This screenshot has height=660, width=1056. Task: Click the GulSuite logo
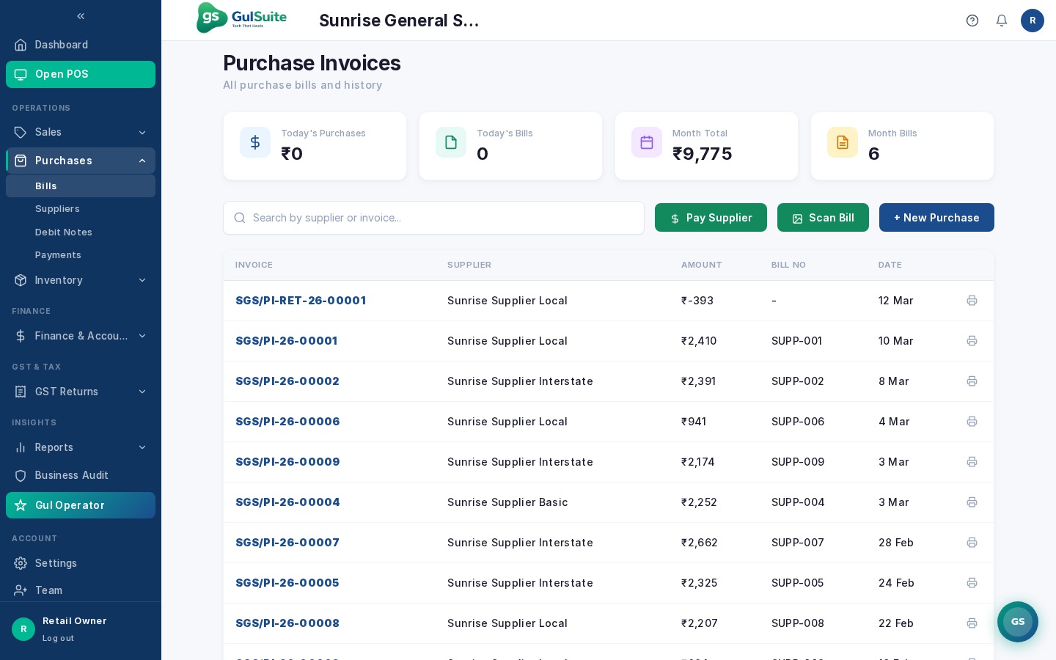pos(242,18)
